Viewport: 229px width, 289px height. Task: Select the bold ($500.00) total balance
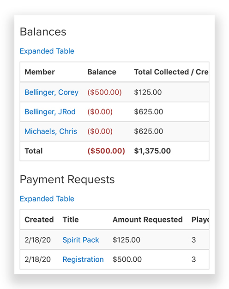click(106, 151)
